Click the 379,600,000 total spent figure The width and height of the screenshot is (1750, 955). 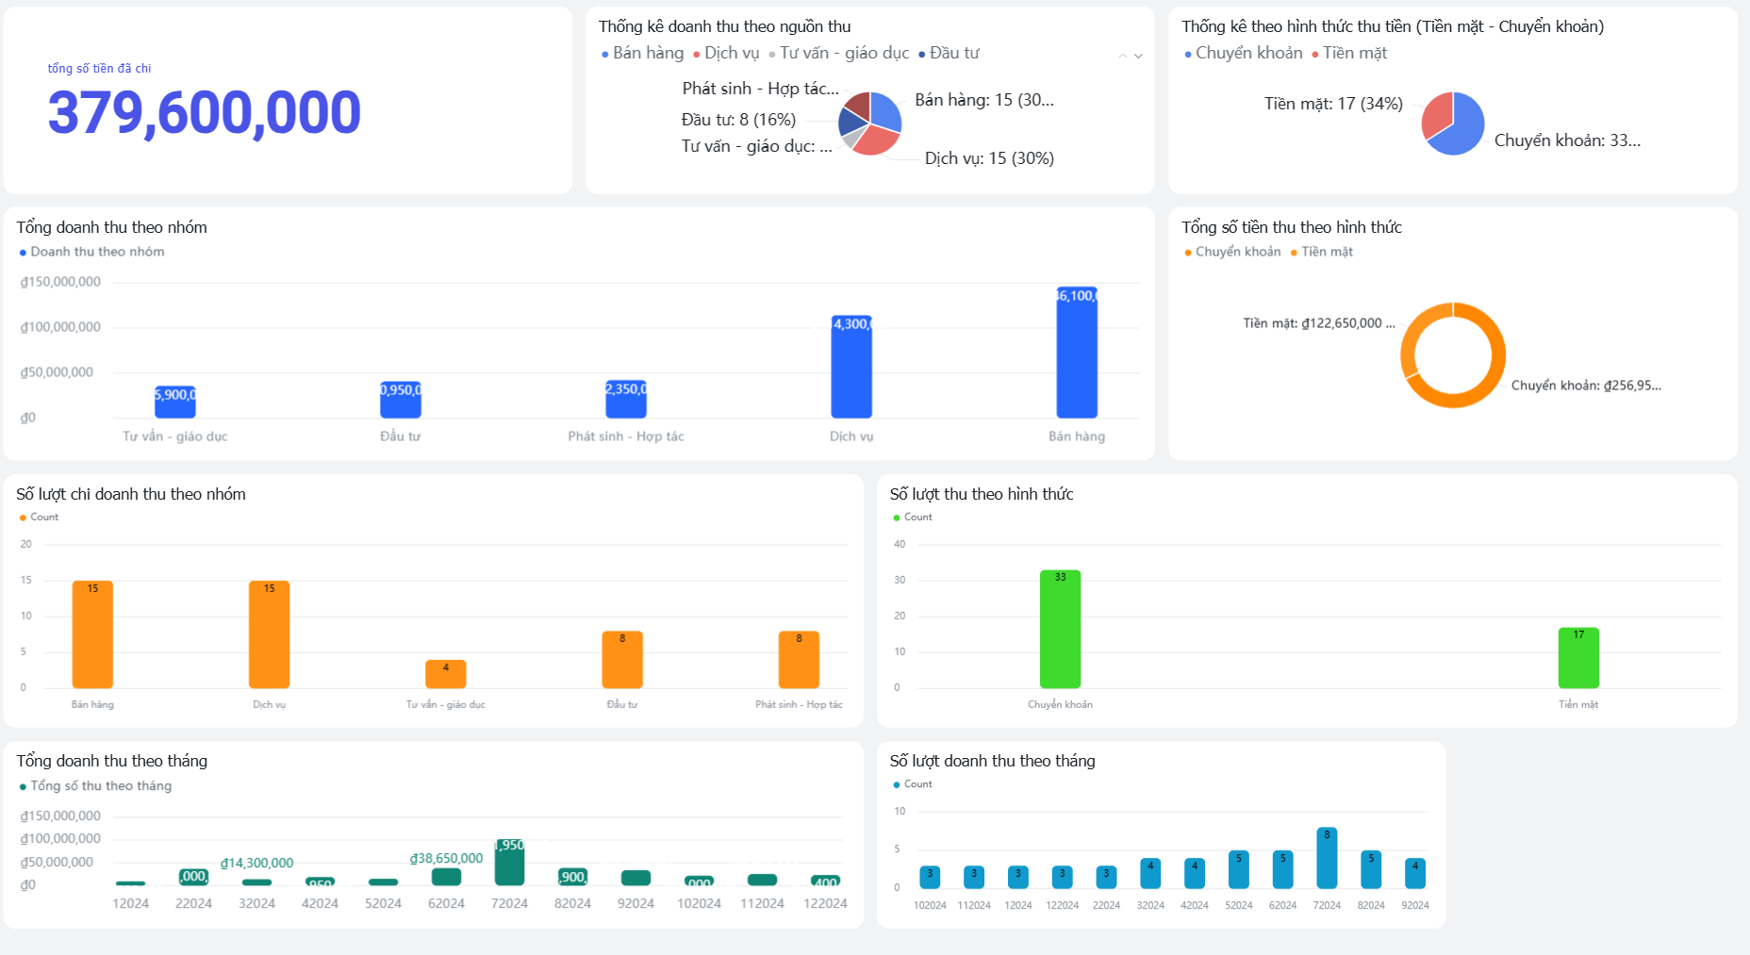coord(205,112)
